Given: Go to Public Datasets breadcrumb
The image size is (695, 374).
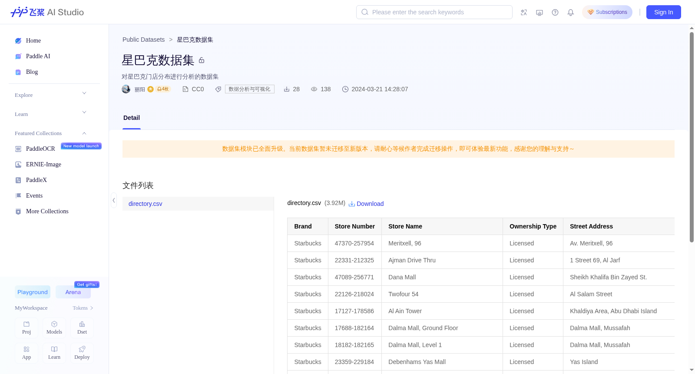Looking at the screenshot, I should 144,40.
